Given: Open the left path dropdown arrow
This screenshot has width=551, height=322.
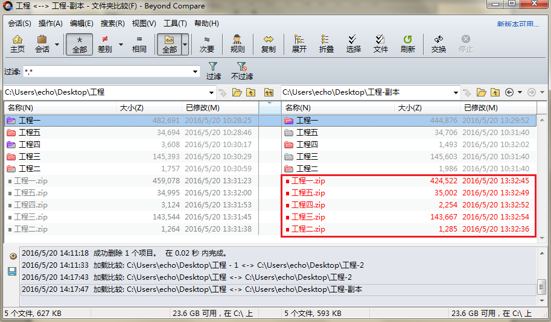Looking at the screenshot, I should coord(211,93).
